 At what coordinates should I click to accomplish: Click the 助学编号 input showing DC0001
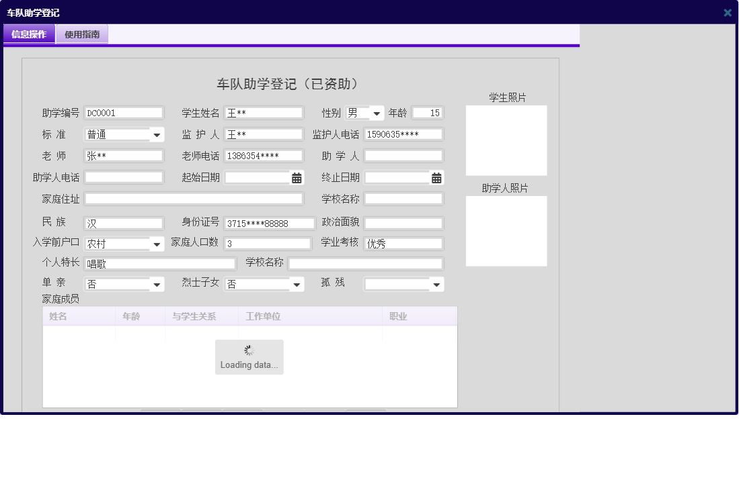[124, 112]
